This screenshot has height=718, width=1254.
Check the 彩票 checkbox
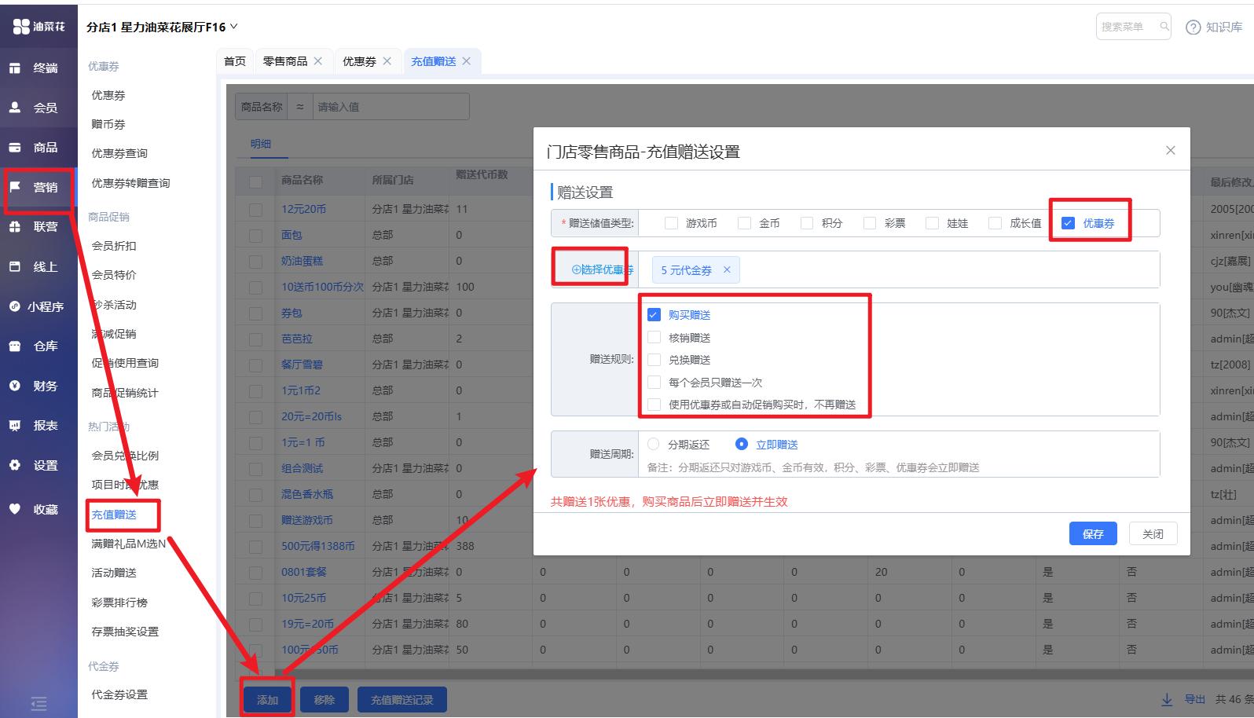[x=870, y=223]
